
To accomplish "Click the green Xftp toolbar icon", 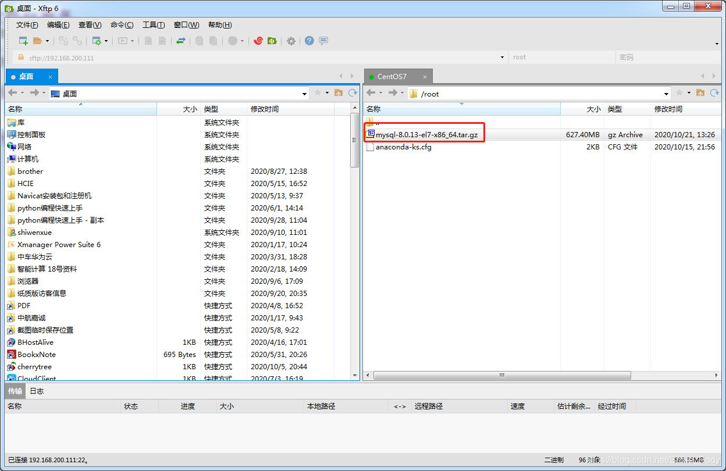I will pos(272,41).
